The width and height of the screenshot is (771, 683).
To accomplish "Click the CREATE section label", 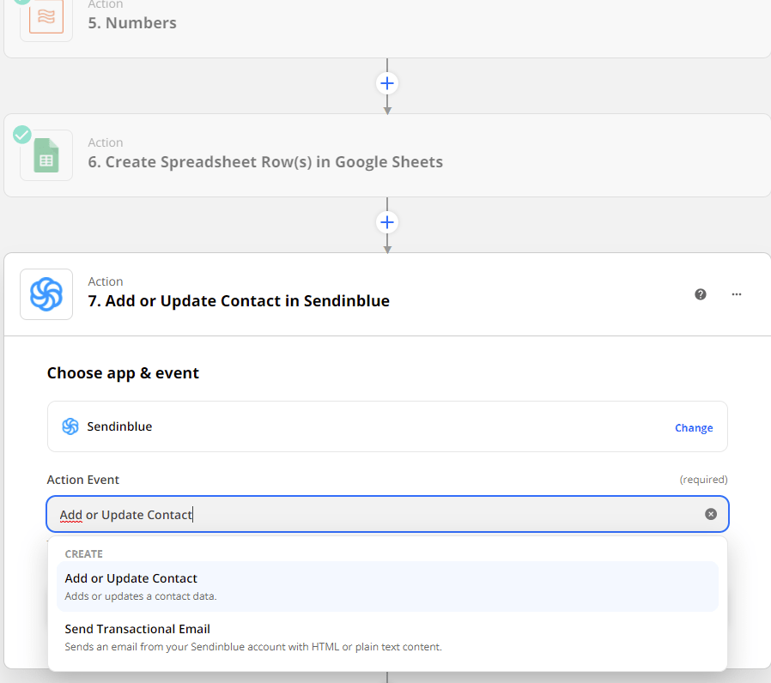I will (x=83, y=553).
